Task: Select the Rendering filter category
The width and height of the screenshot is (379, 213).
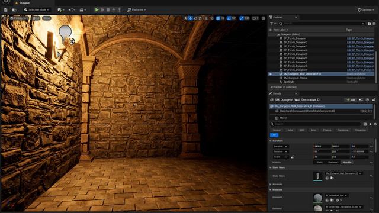Action: 343,130
